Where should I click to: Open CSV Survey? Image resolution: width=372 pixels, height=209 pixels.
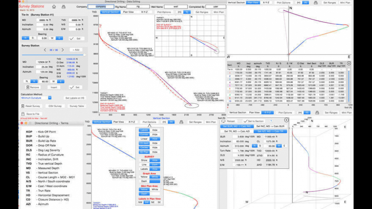[x=55, y=106]
